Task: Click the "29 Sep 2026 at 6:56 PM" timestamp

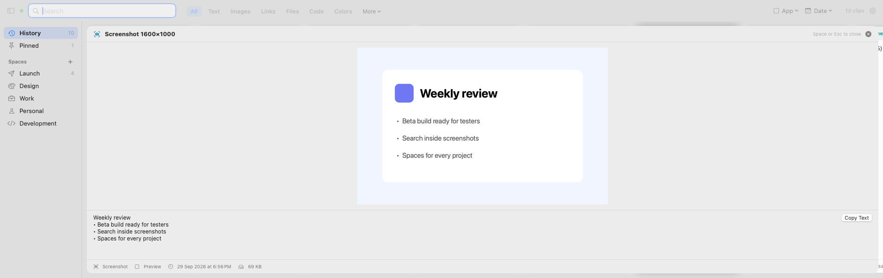Action: click(x=204, y=266)
